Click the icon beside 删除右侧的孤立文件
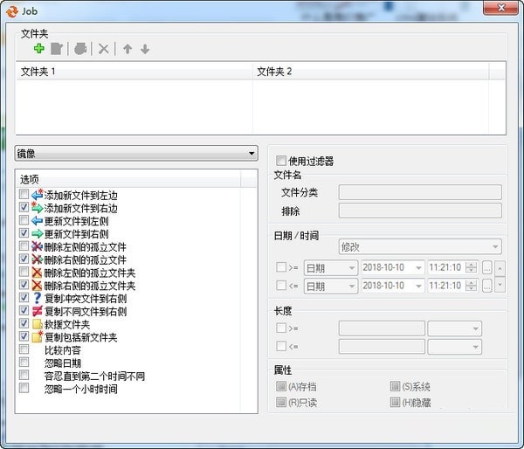 click(37, 259)
